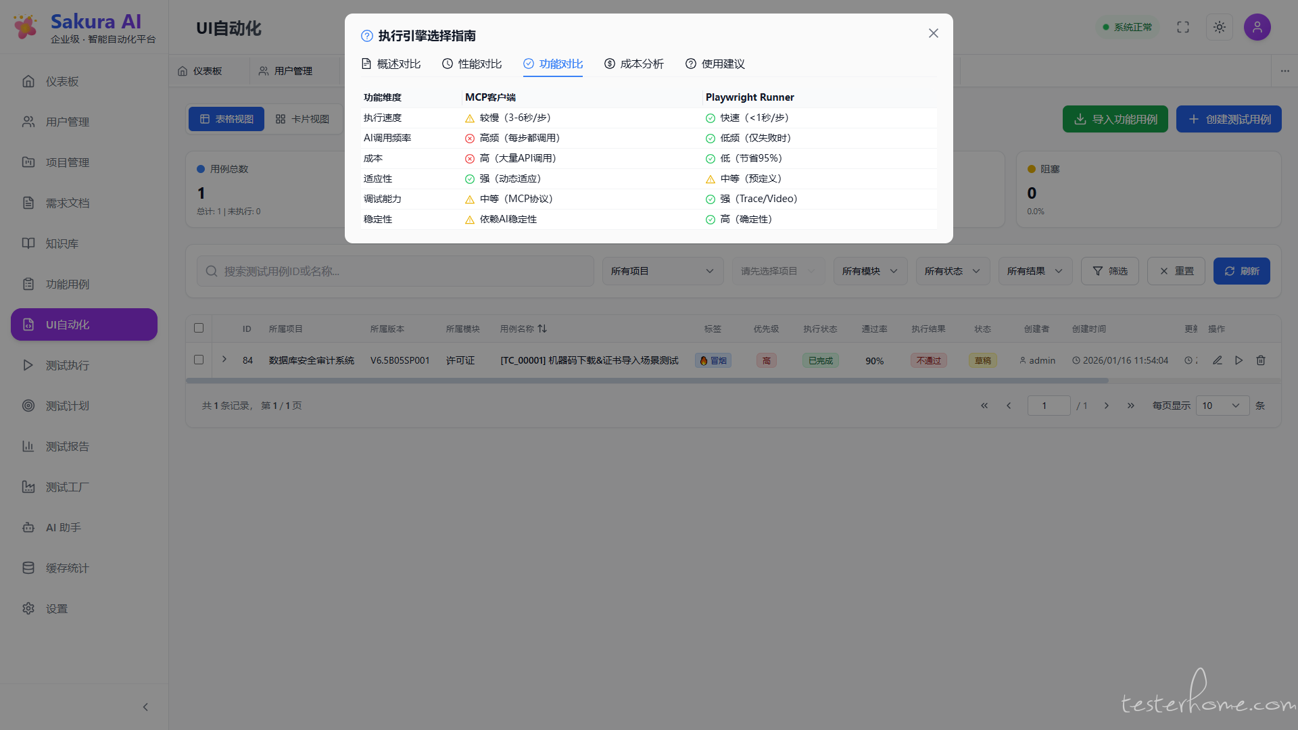Screen dimensions: 1298x730
Task: Click the edit pencil icon in row 84
Action: point(1218,360)
